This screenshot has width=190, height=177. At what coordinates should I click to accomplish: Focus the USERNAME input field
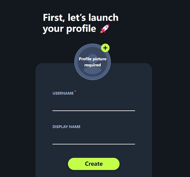pos(94,104)
